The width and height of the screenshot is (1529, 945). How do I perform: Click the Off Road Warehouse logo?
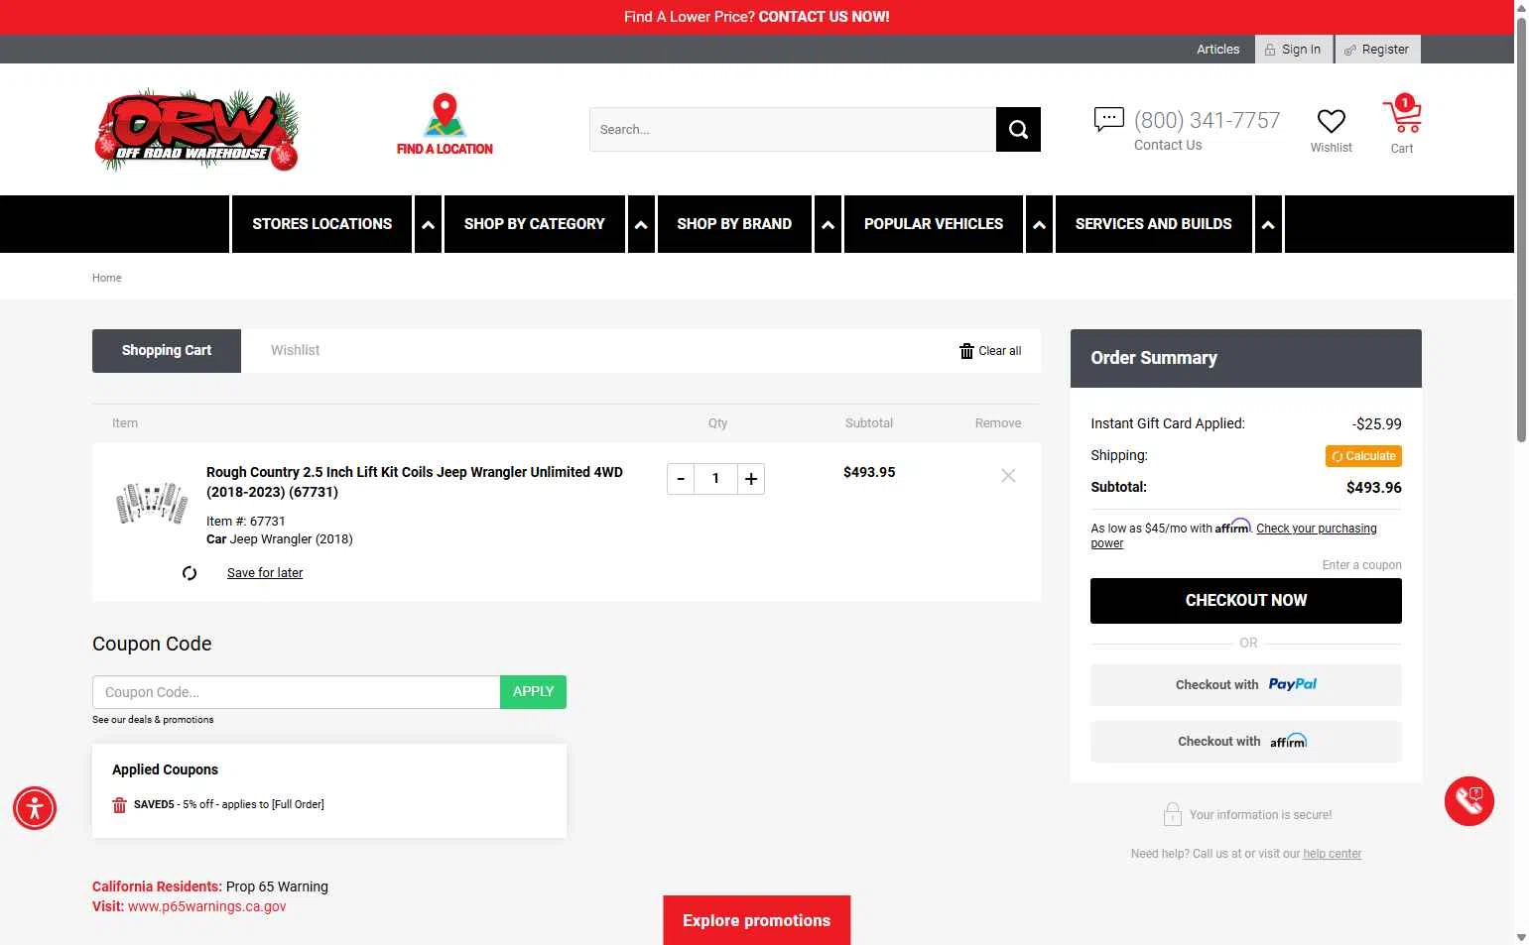(x=196, y=130)
